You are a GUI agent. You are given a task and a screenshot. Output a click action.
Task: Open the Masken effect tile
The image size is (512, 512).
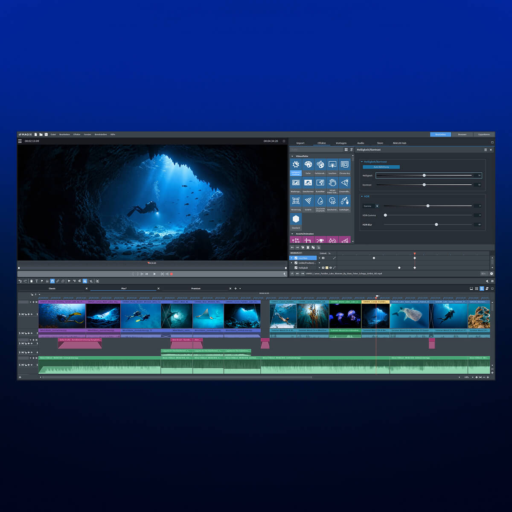296,186
